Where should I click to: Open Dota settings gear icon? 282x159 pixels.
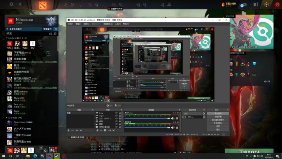pyautogui.click(x=11, y=4)
